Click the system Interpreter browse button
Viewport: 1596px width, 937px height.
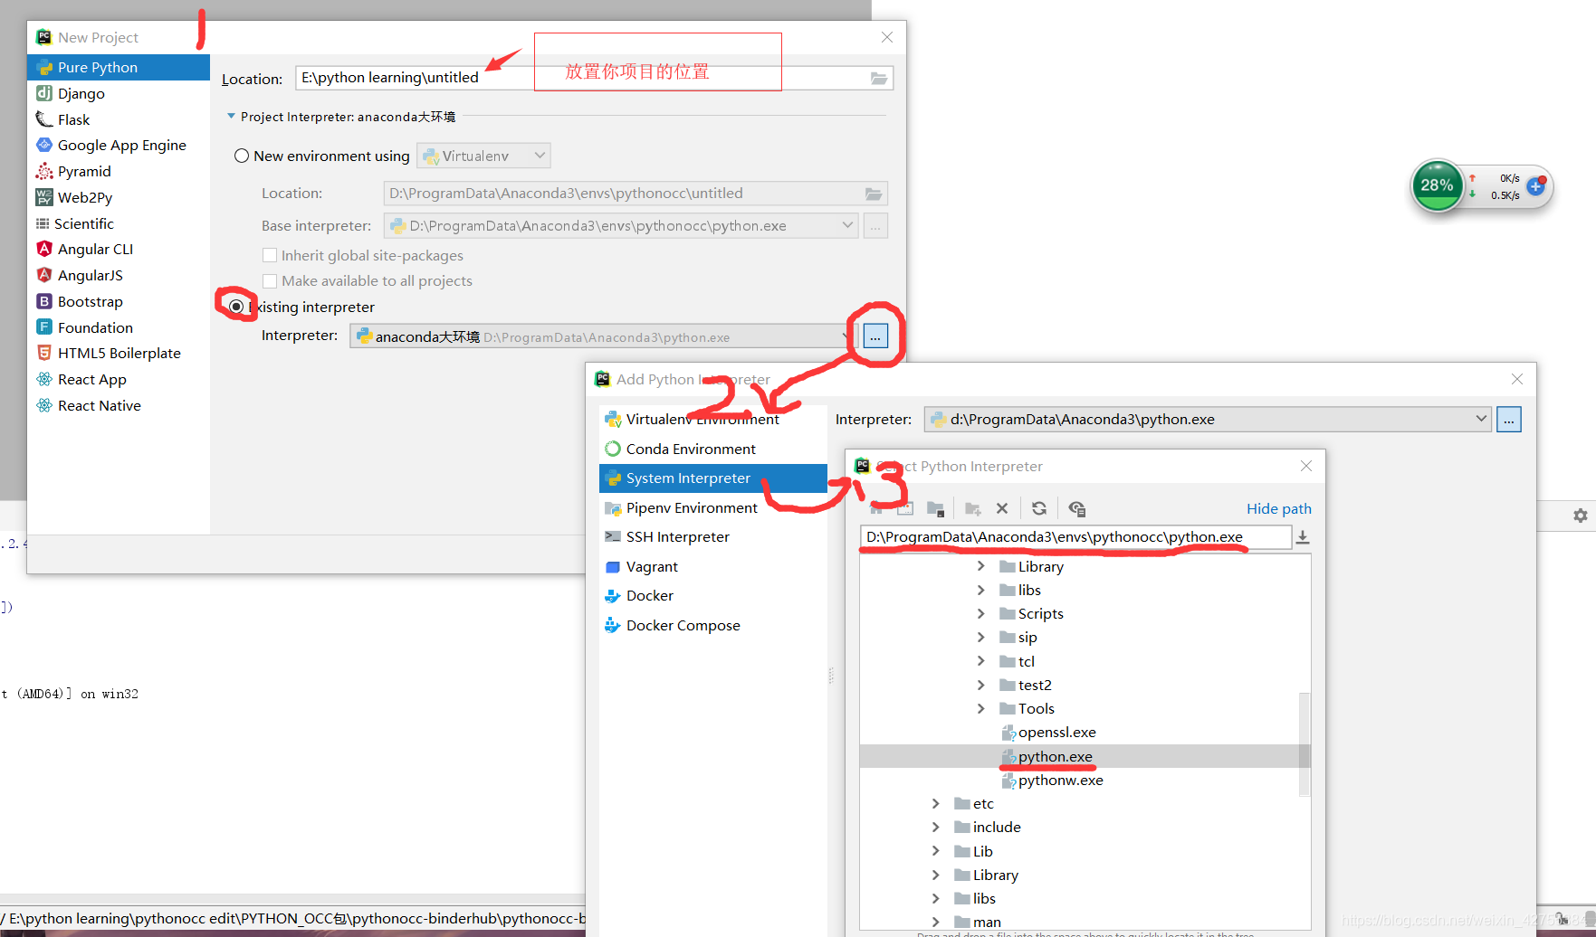coord(1509,419)
